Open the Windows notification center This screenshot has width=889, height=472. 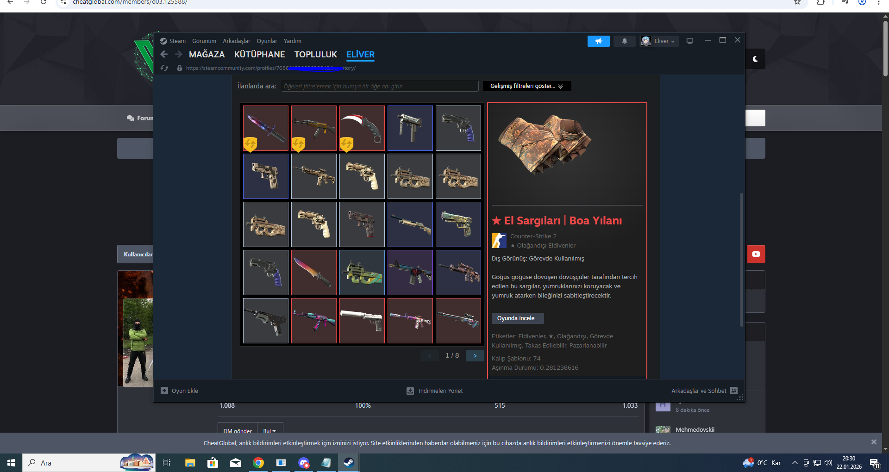pos(875,463)
